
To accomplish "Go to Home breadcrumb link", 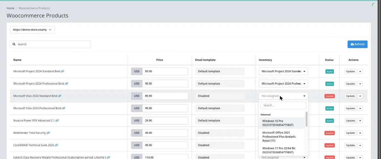I will point(10,8).
